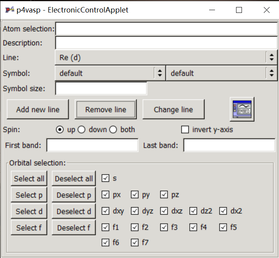Choose both spin option
The height and width of the screenshot is (258, 279).
tap(113, 130)
